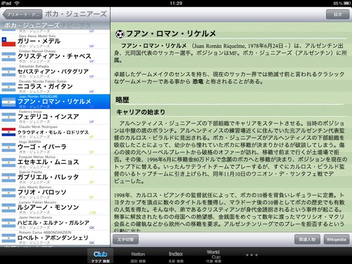Tap Argentina flag next to ニコラス・ガイタン

[x=9, y=87]
